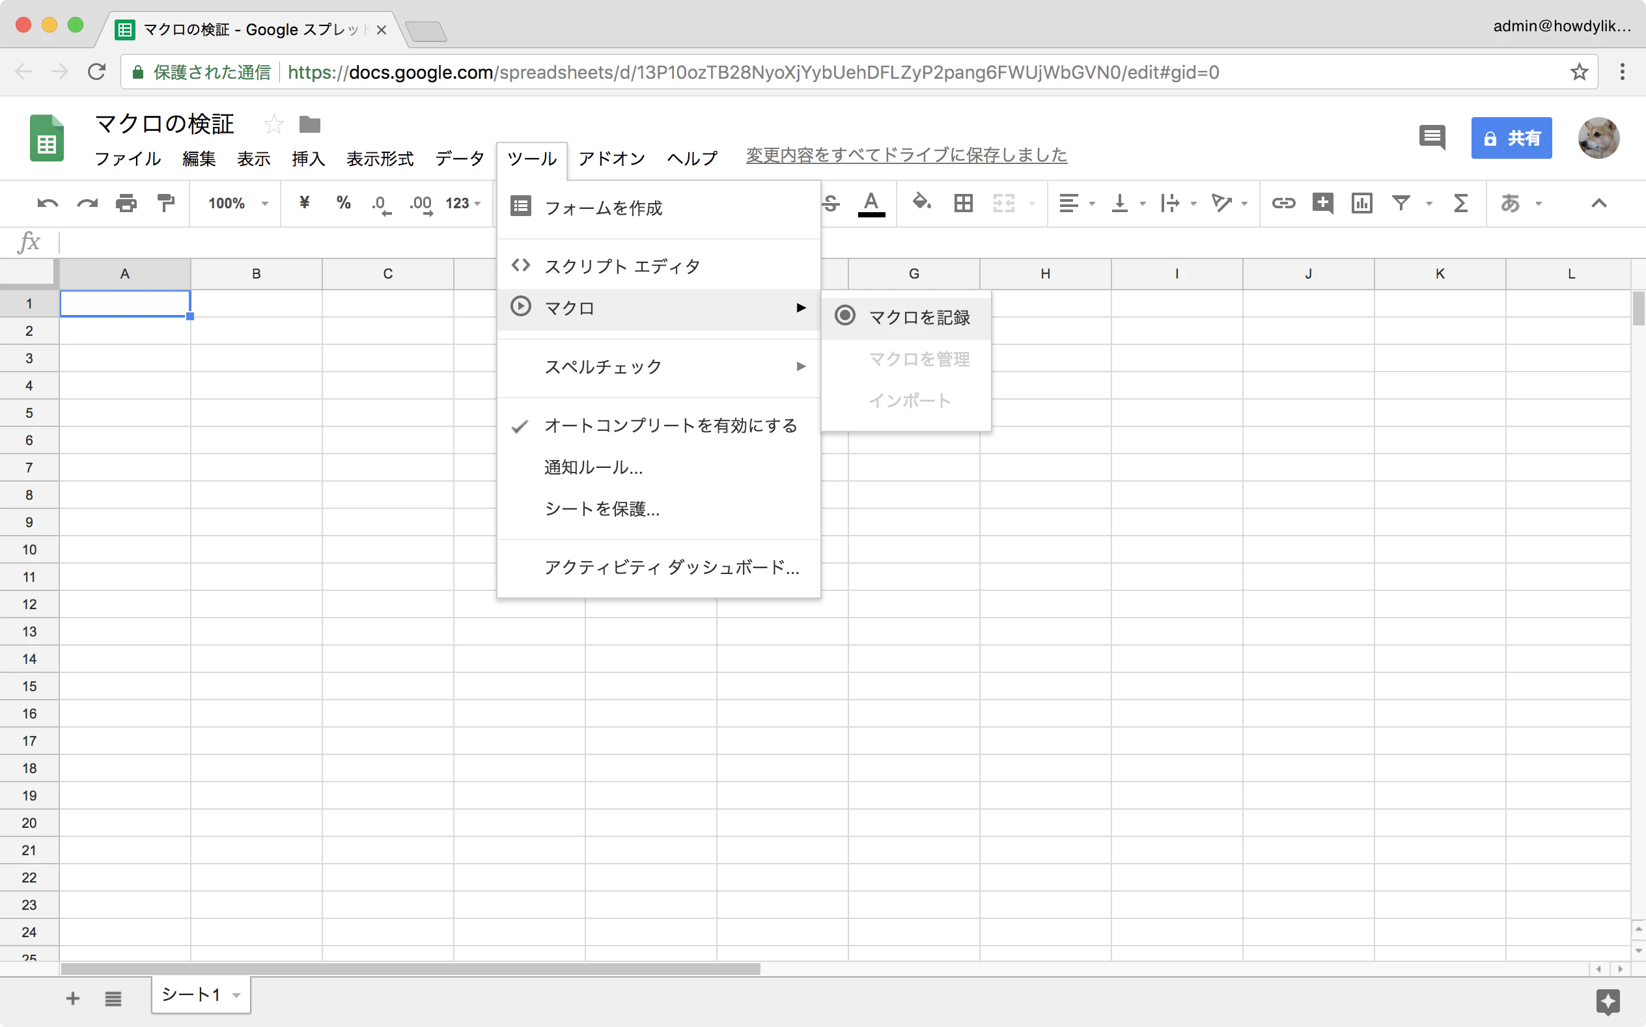This screenshot has height=1027, width=1646.
Task: Open the save status link 変更内容をすべてドライブに保存しました
Action: (x=906, y=156)
